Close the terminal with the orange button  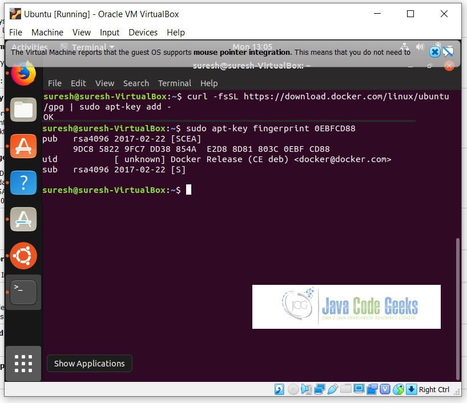coord(449,66)
